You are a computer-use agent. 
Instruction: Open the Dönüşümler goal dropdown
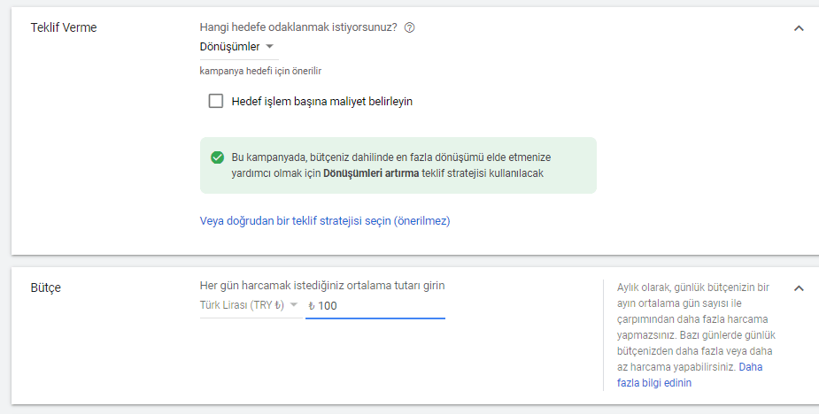(237, 47)
